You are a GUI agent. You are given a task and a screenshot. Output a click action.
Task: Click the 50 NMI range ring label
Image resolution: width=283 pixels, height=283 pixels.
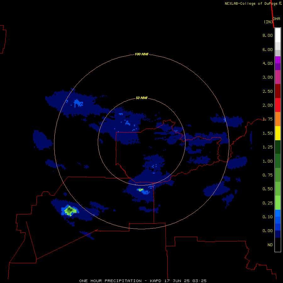141,98
